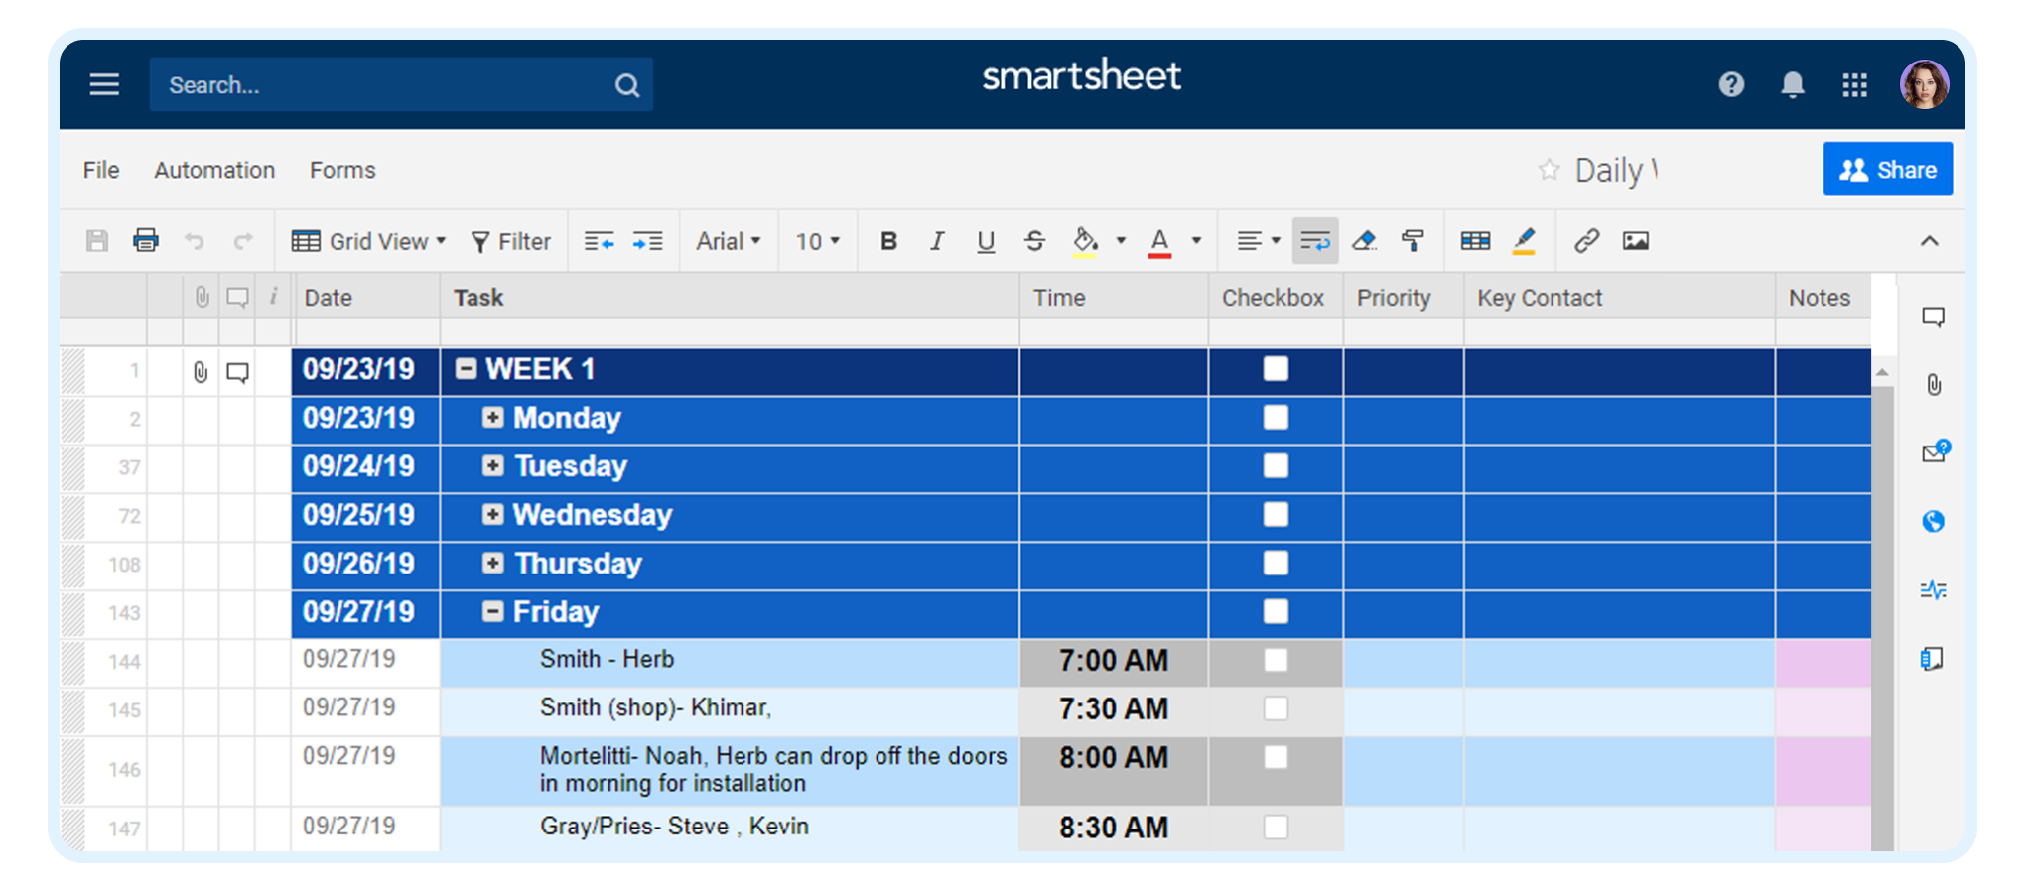This screenshot has height=893, width=2025.
Task: Open the File menu
Action: tap(101, 170)
